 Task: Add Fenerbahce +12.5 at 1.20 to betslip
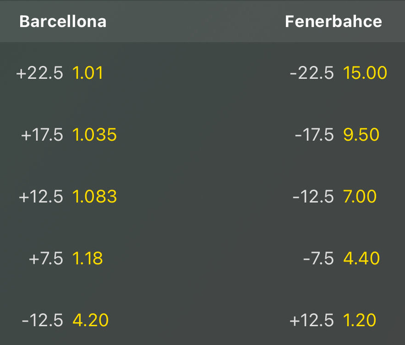click(333, 320)
